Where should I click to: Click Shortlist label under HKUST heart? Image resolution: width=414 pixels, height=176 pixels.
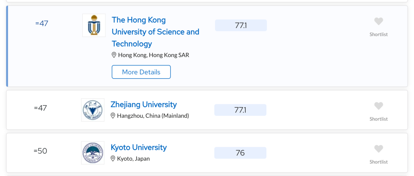(379, 35)
